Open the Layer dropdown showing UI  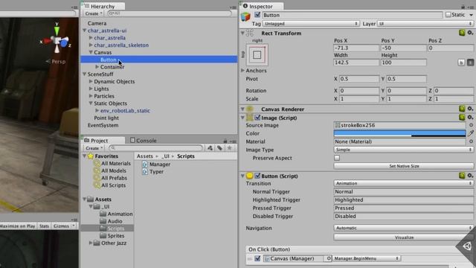[425, 24]
